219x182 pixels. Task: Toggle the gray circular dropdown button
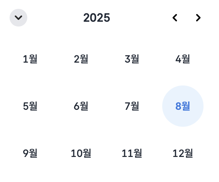point(18,18)
